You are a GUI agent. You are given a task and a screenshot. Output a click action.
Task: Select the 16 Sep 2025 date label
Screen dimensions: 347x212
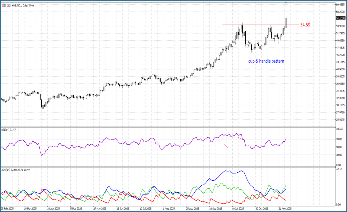[x=215, y=208]
